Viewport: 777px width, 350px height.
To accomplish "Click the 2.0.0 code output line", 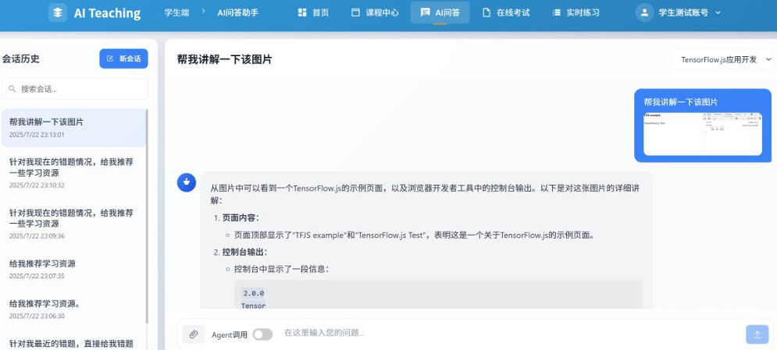I will click(x=254, y=293).
